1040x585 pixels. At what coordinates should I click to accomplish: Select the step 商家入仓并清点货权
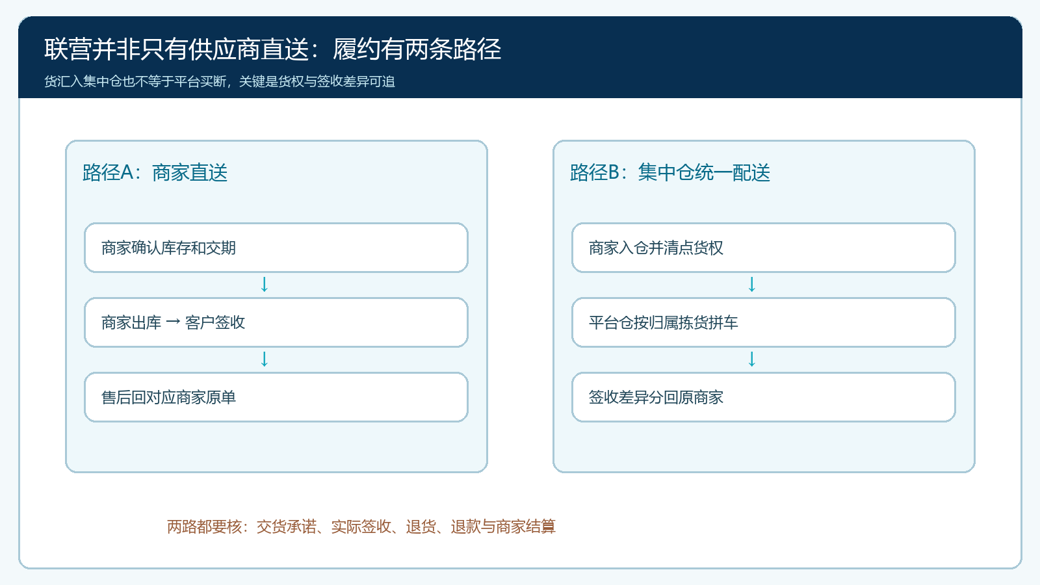tap(764, 248)
